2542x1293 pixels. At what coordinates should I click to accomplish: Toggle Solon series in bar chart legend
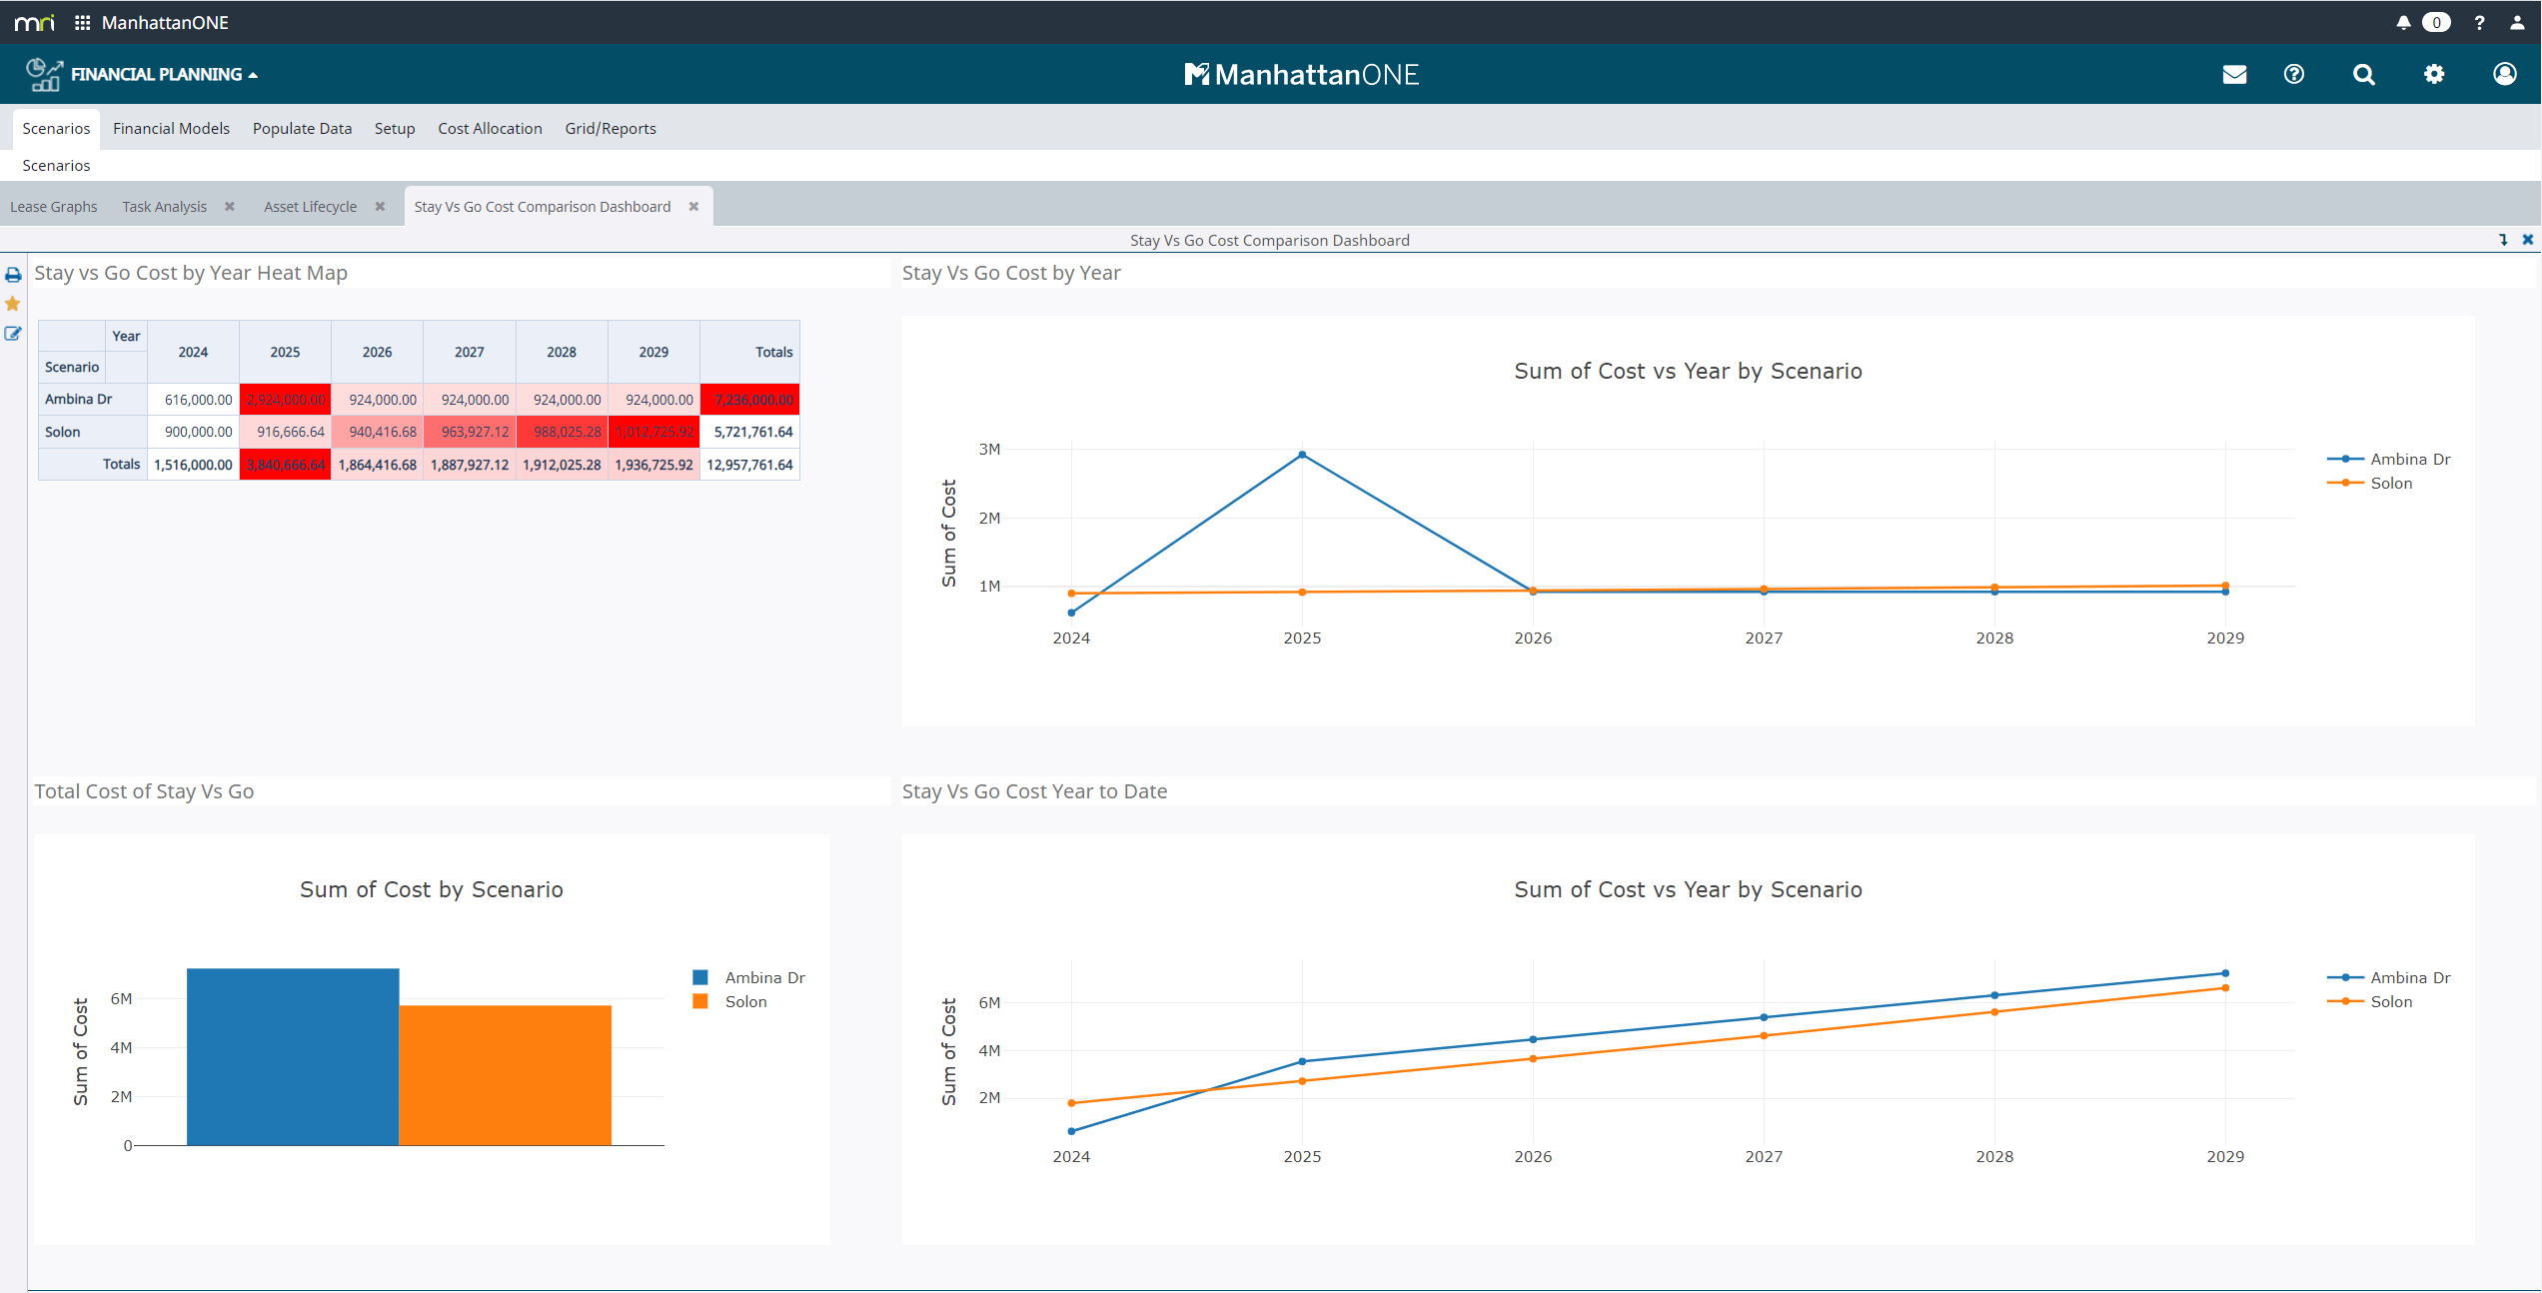745,1002
